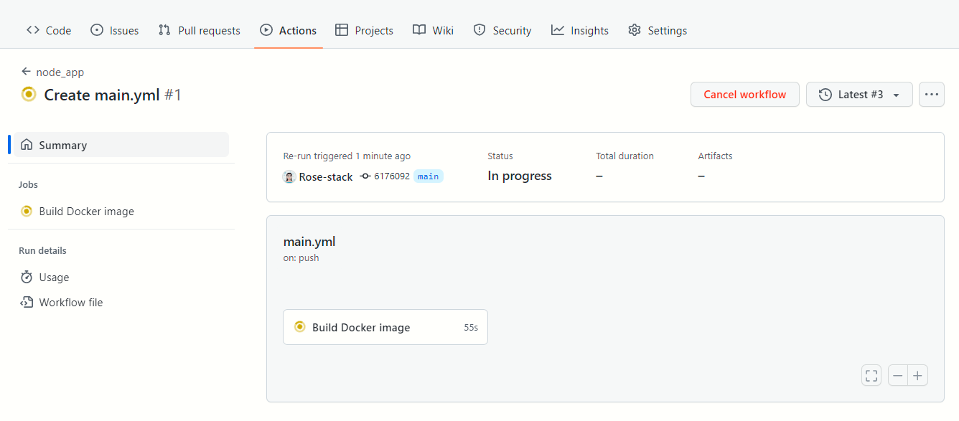959x421 pixels.
Task: Expand the Latest #3 attempts dropdown
Action: pos(859,95)
